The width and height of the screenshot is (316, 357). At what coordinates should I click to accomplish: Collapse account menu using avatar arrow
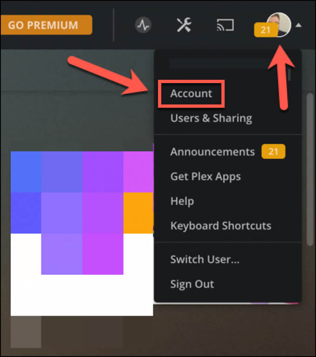298,25
